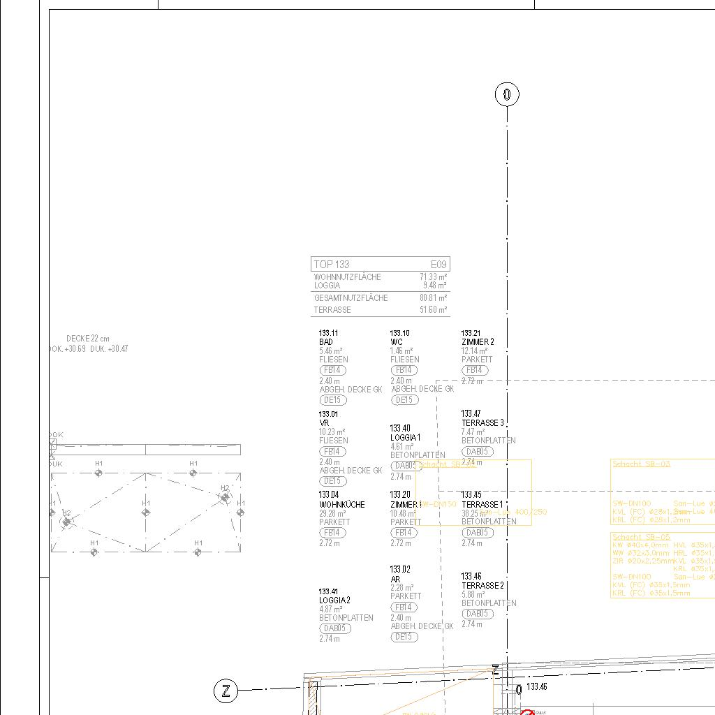Click the DAB05 tag under LOGGIA 2
The image size is (715, 715).
pyautogui.click(x=335, y=628)
